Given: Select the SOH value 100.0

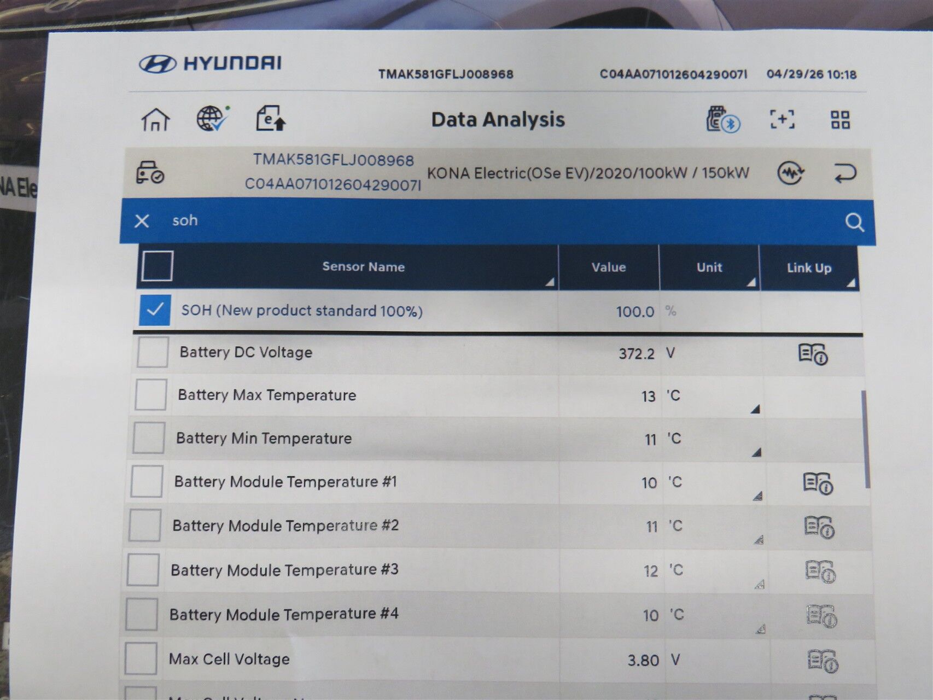Looking at the screenshot, I should pyautogui.click(x=635, y=312).
